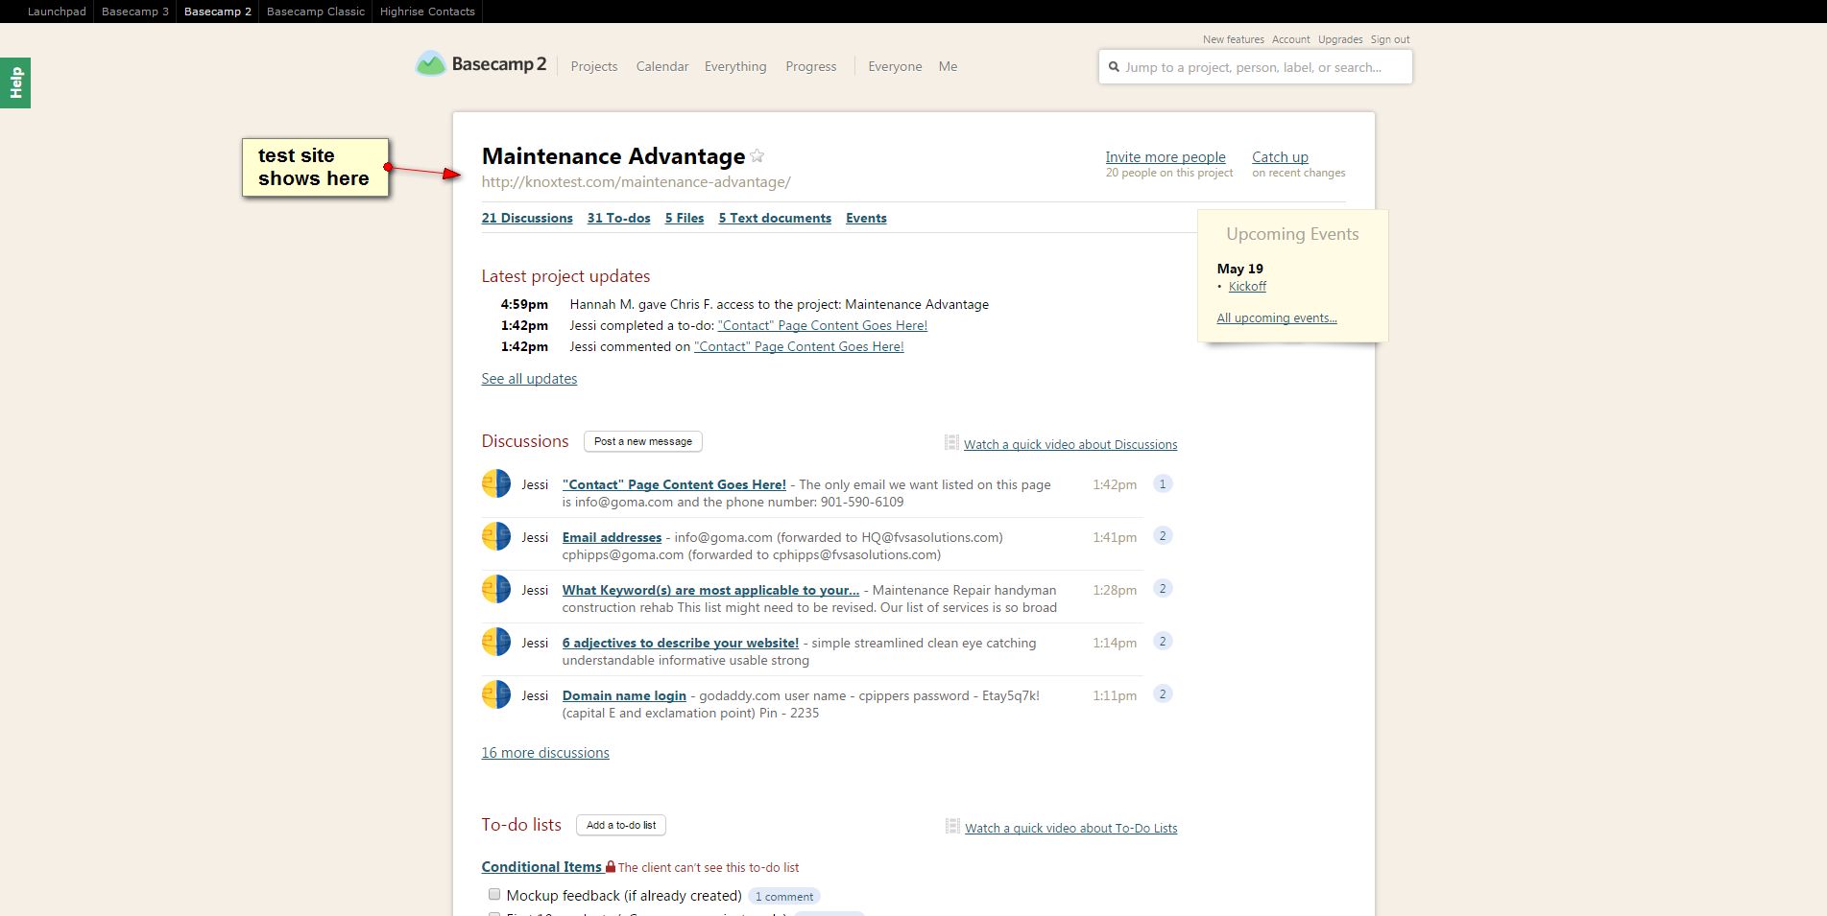Screen dimensions: 1827x916
Task: Open the Conditional Items to-do list
Action: point(541,866)
